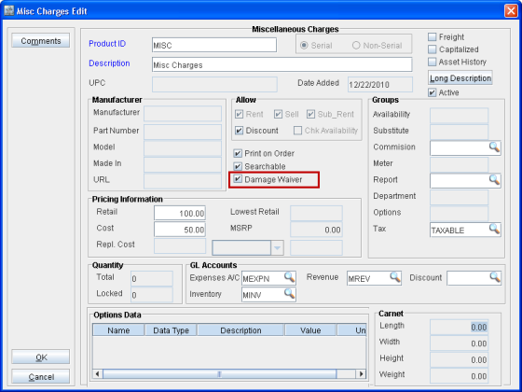Open Revenue account lookup icon
Image resolution: width=522 pixels, height=392 pixels.
(x=395, y=277)
